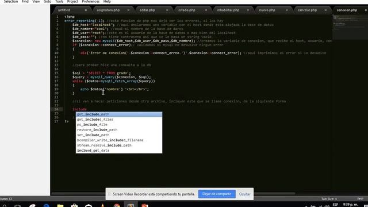368x207 pixels.
Task: Click the editor horizontal scrollbar
Action: [x=173, y=193]
